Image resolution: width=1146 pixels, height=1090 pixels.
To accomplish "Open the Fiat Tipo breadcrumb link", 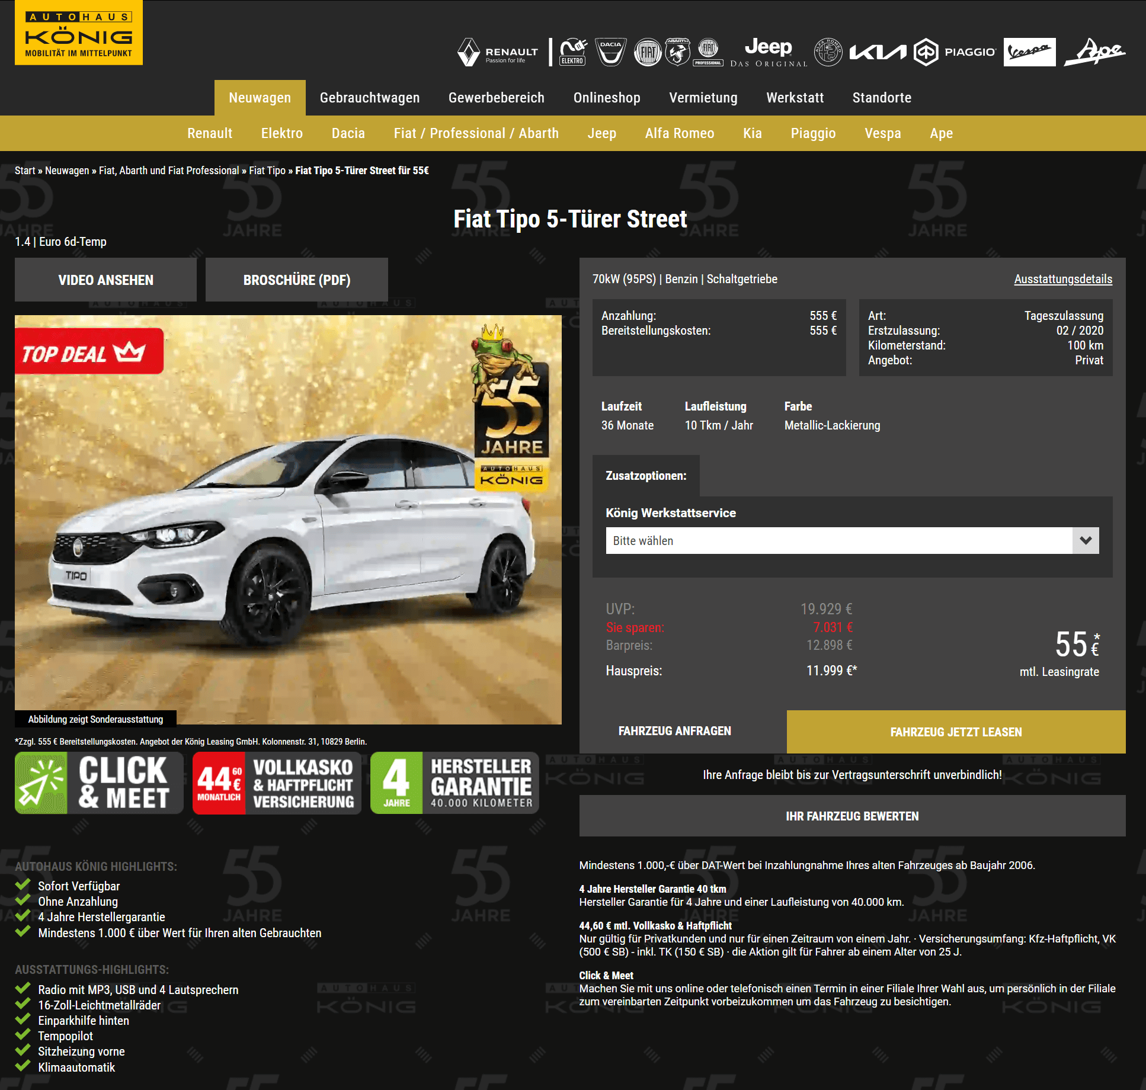I will [267, 171].
